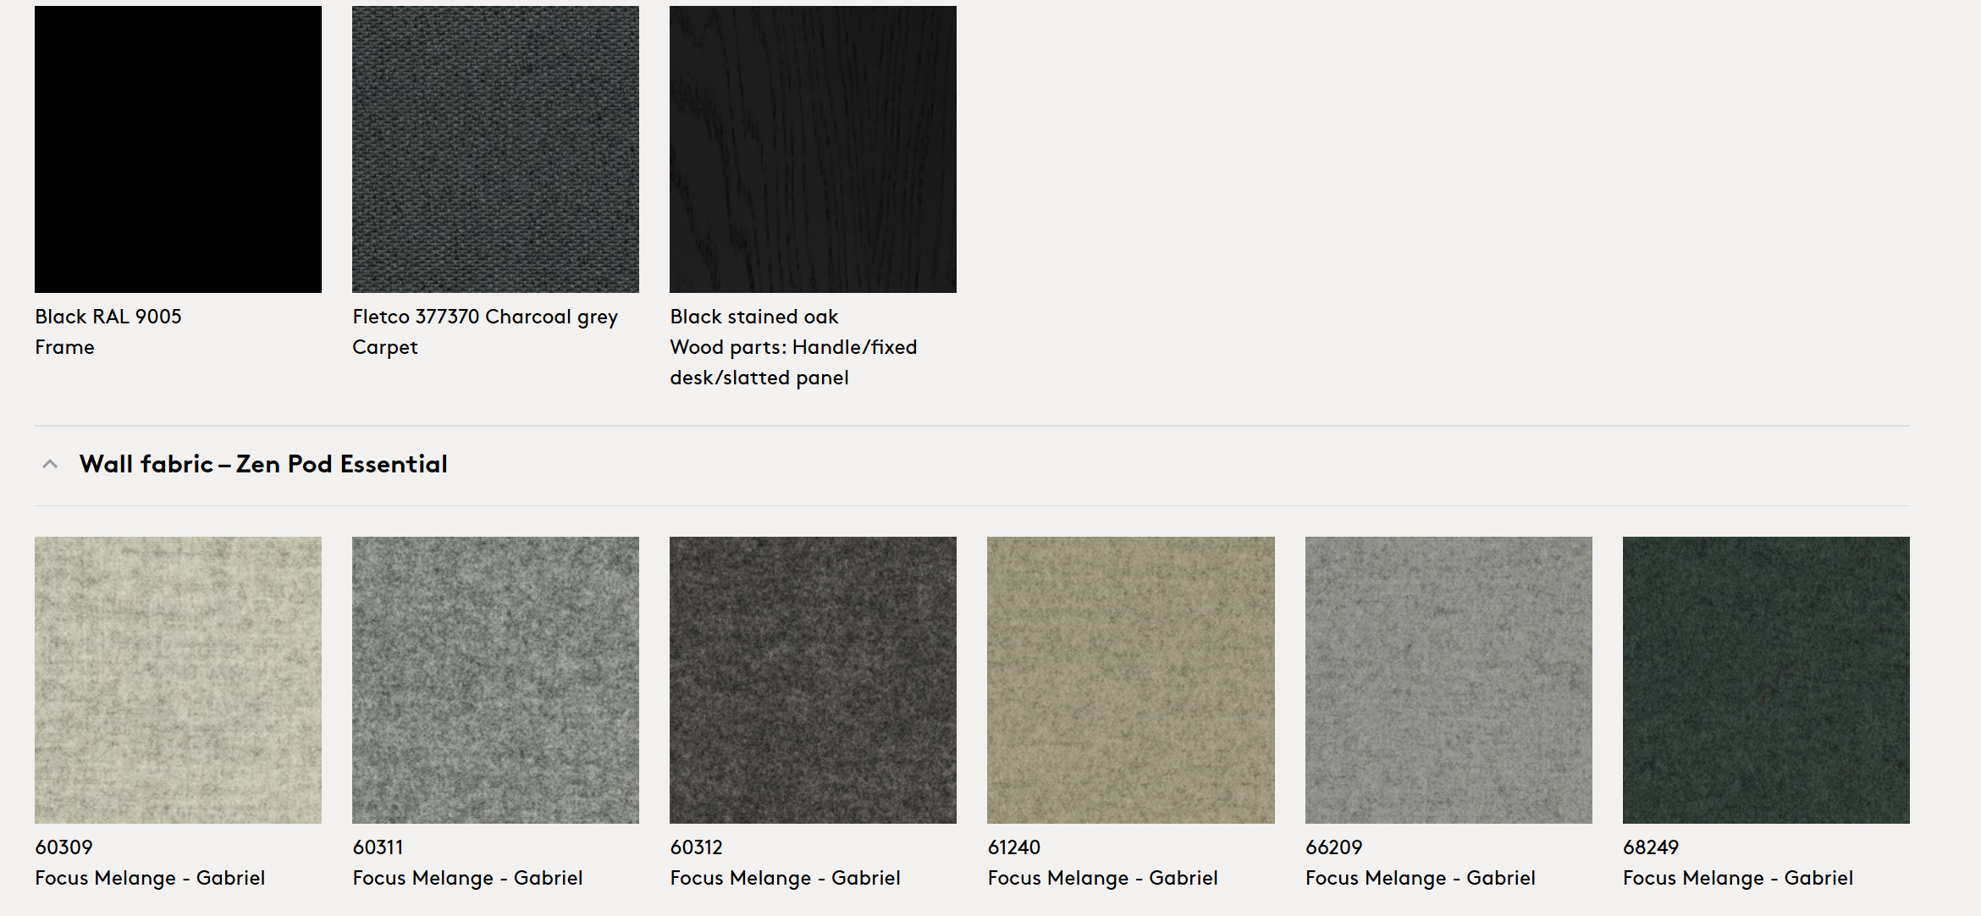Screen dimensions: 1981x916
Task: Select the Fletco Charcoal grey carpet swatch
Action: tap(495, 149)
